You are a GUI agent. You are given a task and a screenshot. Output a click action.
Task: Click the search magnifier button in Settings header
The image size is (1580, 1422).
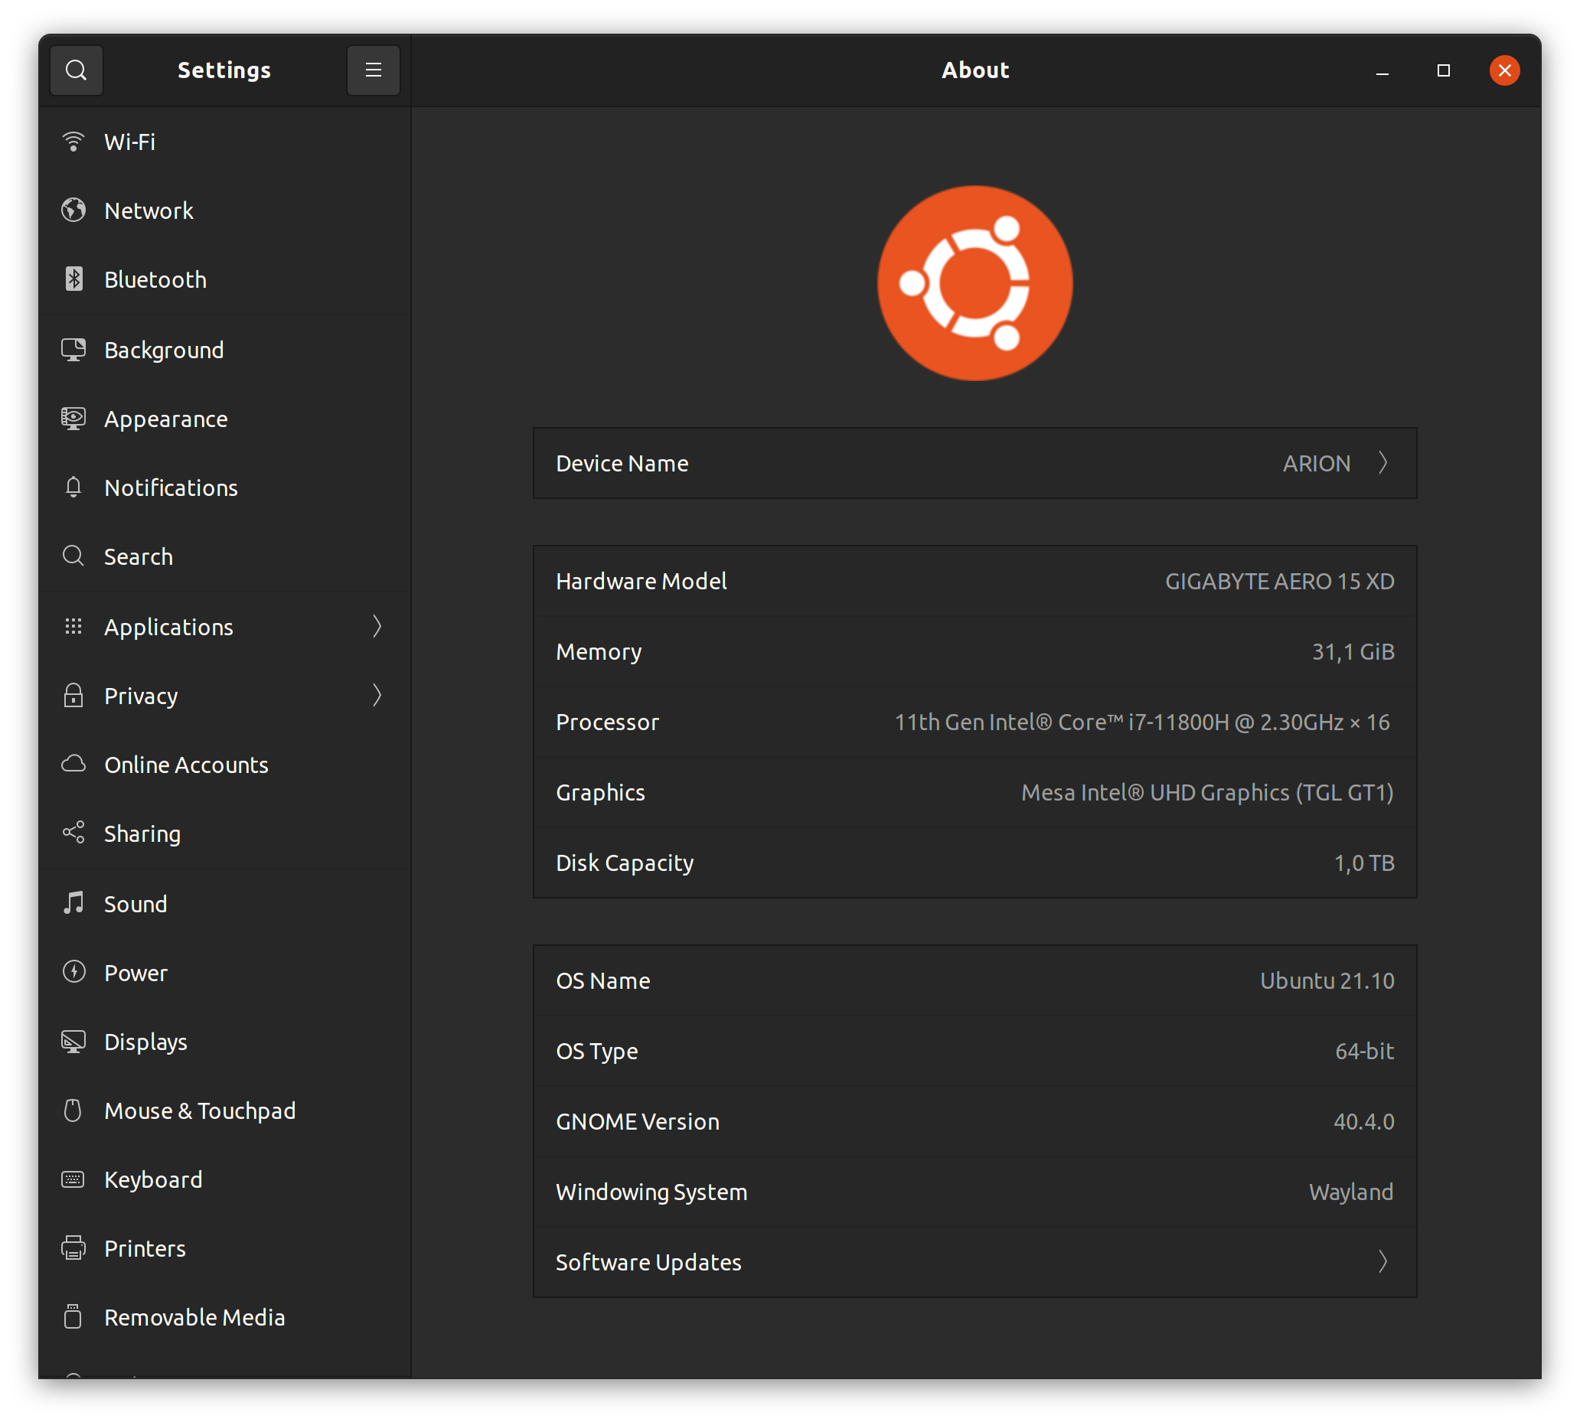(76, 70)
